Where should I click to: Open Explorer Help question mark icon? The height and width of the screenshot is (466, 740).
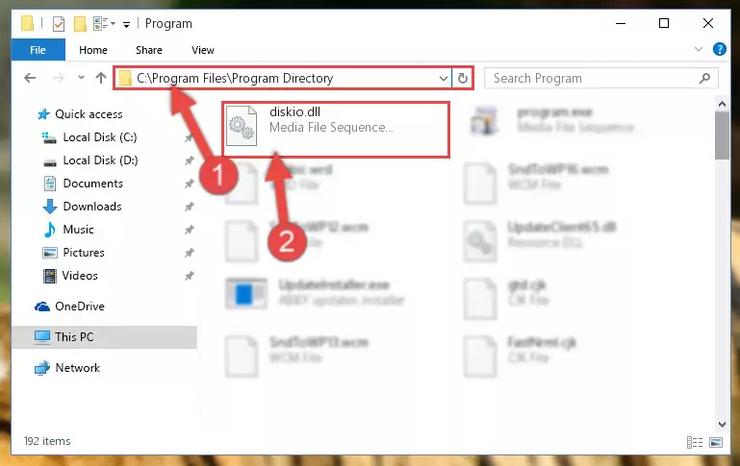[x=719, y=49]
